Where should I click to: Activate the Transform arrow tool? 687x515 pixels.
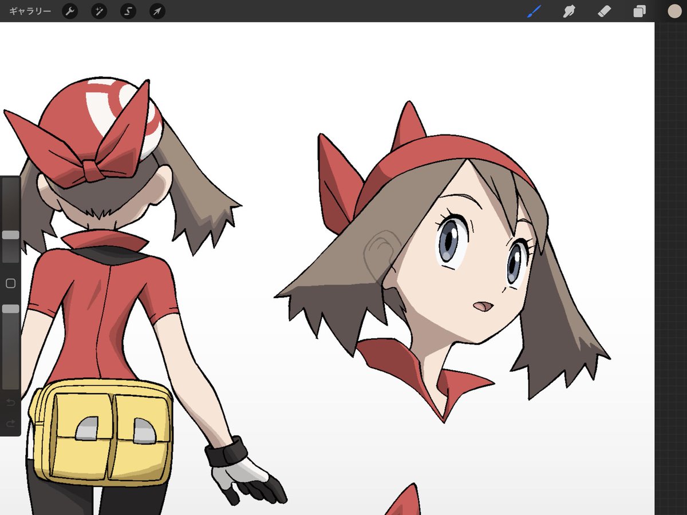point(157,11)
